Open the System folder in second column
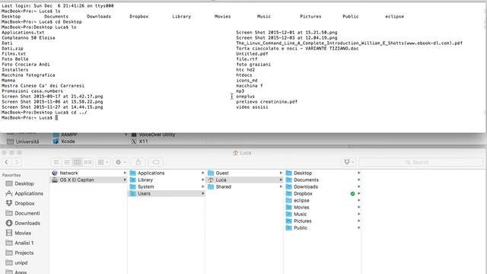The width and height of the screenshot is (487, 274). point(167,186)
